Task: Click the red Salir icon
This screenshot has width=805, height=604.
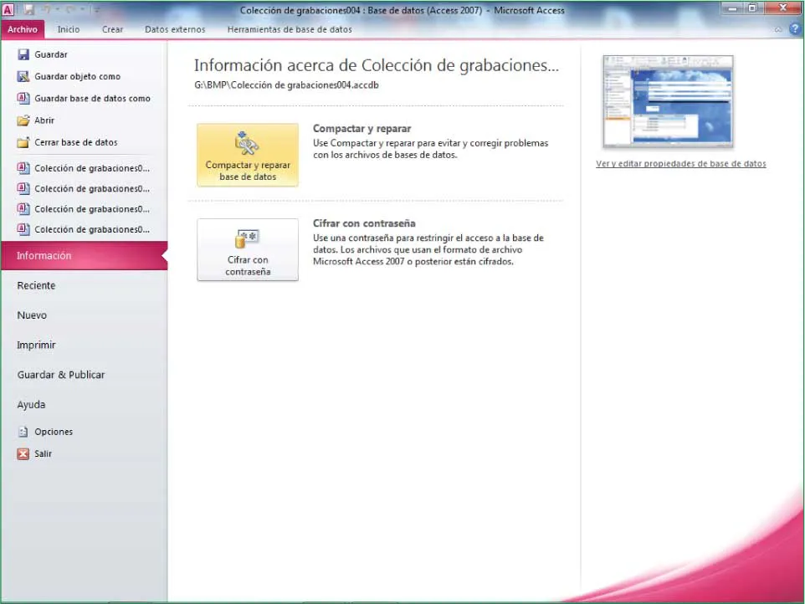Action: pyautogui.click(x=23, y=453)
